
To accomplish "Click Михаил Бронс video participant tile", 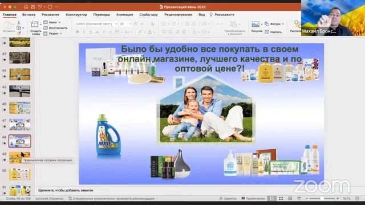I will click(x=333, y=18).
